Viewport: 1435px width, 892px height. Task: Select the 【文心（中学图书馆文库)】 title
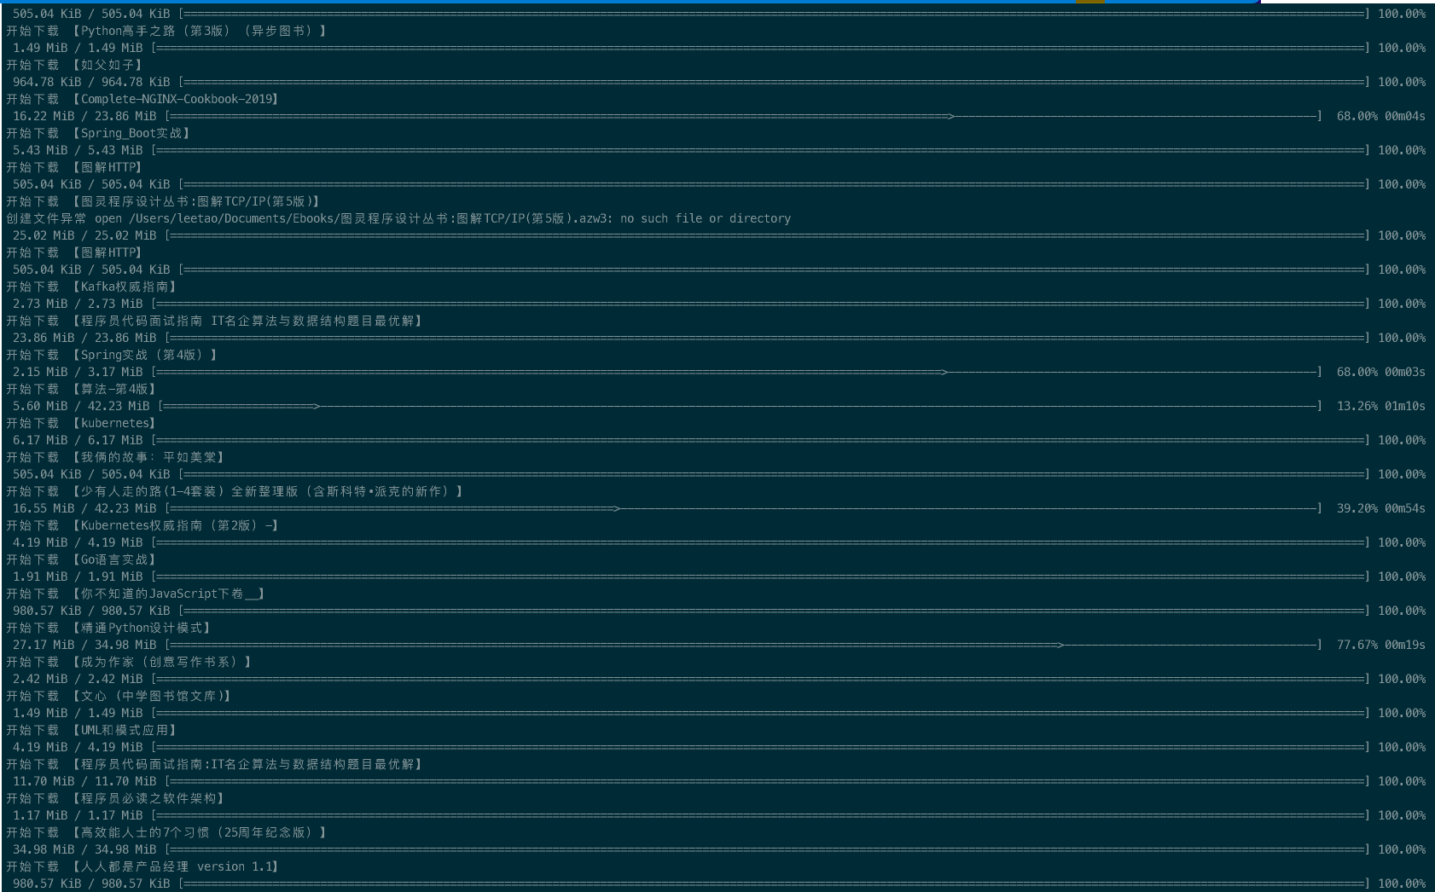click(x=151, y=696)
